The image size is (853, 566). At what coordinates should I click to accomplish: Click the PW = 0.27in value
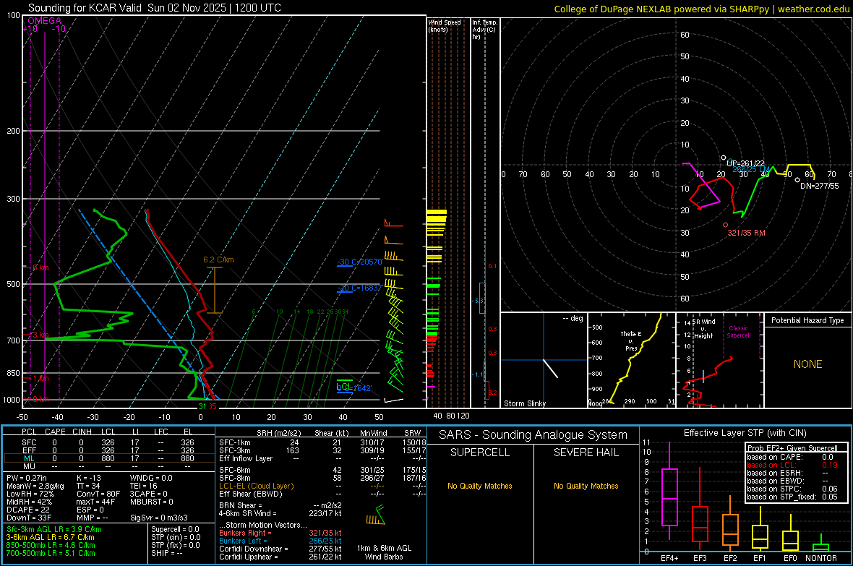click(x=27, y=478)
